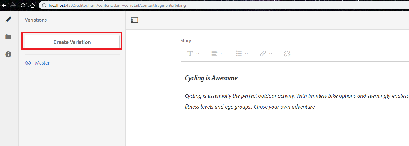The height and width of the screenshot is (146, 409).
Task: Open the hyperlink dropdown in toolbar
Action: (x=266, y=54)
